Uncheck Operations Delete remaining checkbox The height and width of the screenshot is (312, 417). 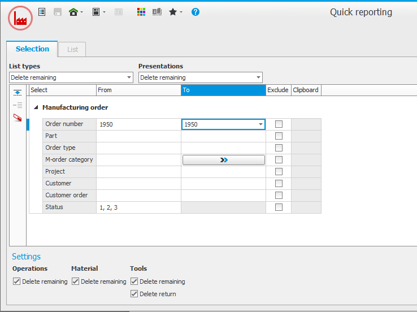pyautogui.click(x=16, y=281)
